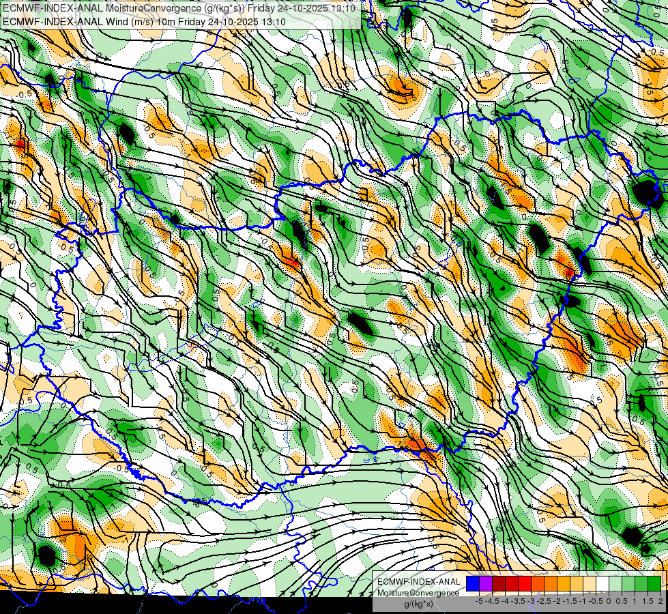Viewport: 668px width, 614px height.
Task: Click the purple legend swatch
Action: tap(486, 583)
